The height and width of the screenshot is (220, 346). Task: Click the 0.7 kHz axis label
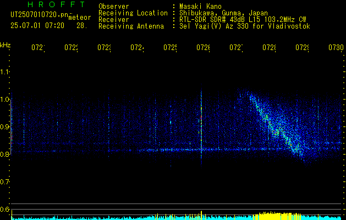[x=4, y=182]
